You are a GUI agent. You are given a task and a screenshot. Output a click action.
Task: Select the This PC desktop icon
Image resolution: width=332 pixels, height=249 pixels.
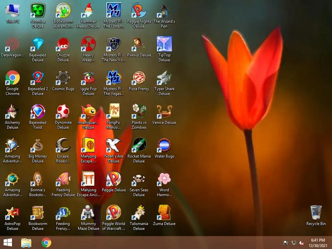13,10
